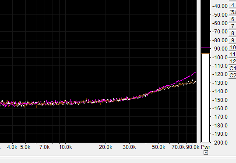Screen dimensions: 236x163
Task: Click the 7.0k frequency axis label
Action: pyautogui.click(x=45, y=147)
